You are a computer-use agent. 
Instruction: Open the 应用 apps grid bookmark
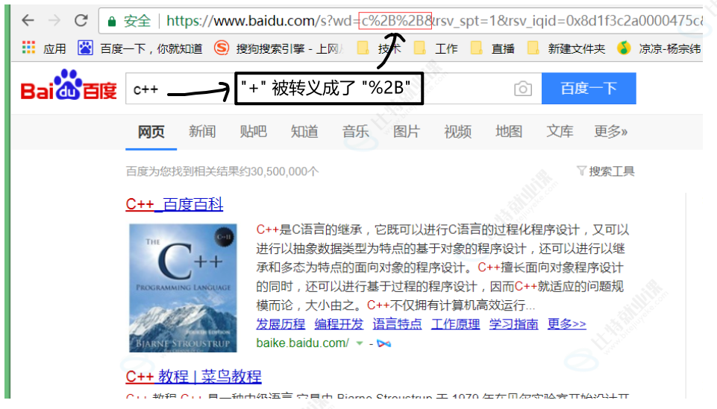[x=44, y=48]
